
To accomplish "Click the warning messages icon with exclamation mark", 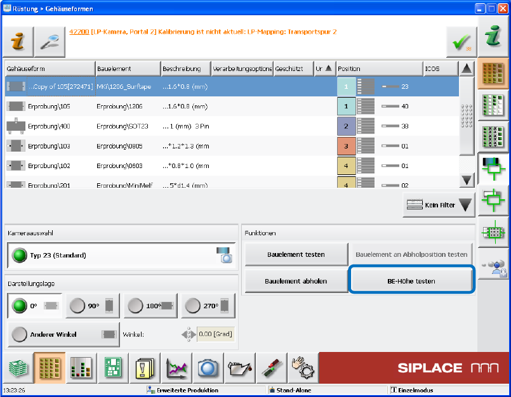I will point(143,368).
